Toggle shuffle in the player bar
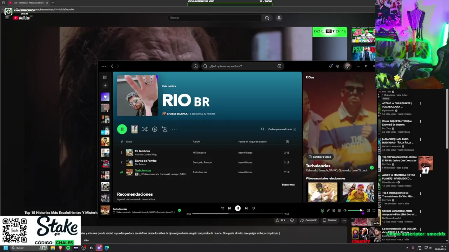Screen dimensions: 449x252 point(222,208)
